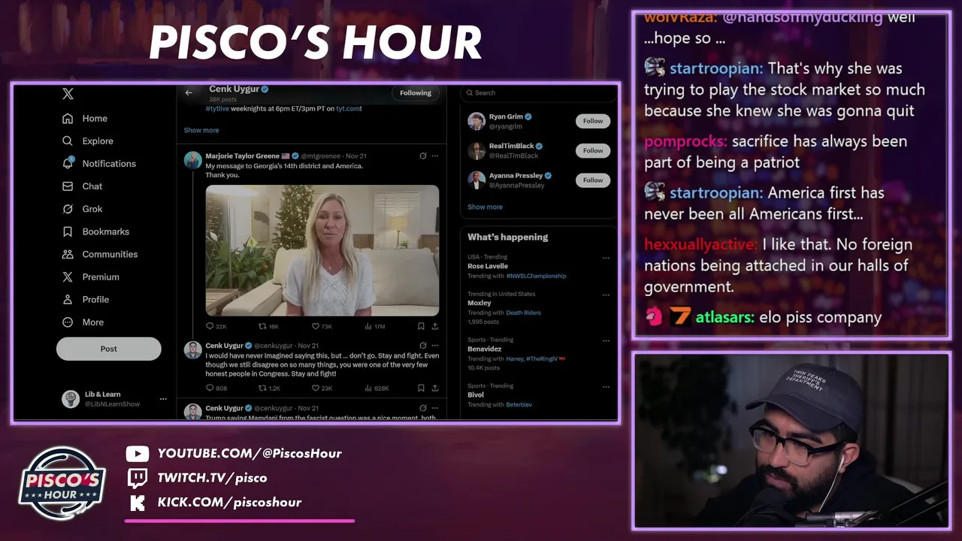Like Greene's post showing 73K
This screenshot has height=541, width=962.
pyautogui.click(x=322, y=326)
